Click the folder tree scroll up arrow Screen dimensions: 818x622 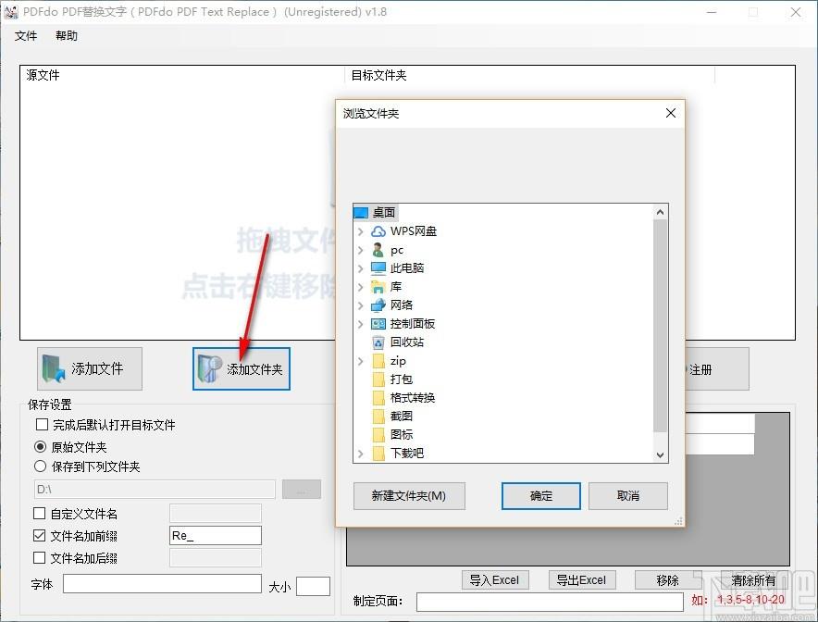point(660,212)
